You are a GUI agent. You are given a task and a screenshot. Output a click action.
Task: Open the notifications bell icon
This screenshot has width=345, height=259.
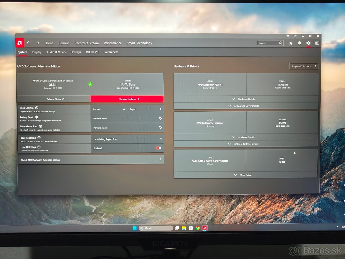pos(300,43)
